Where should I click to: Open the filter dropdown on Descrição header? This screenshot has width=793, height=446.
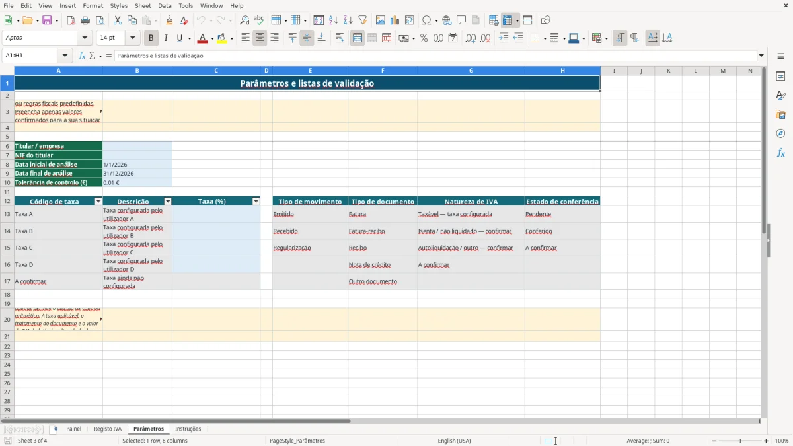pos(168,202)
